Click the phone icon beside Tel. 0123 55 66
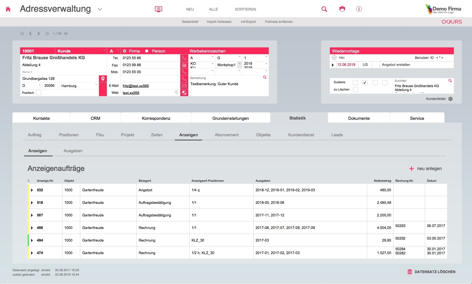Screen dimensions: 472x284 tap(184, 58)
